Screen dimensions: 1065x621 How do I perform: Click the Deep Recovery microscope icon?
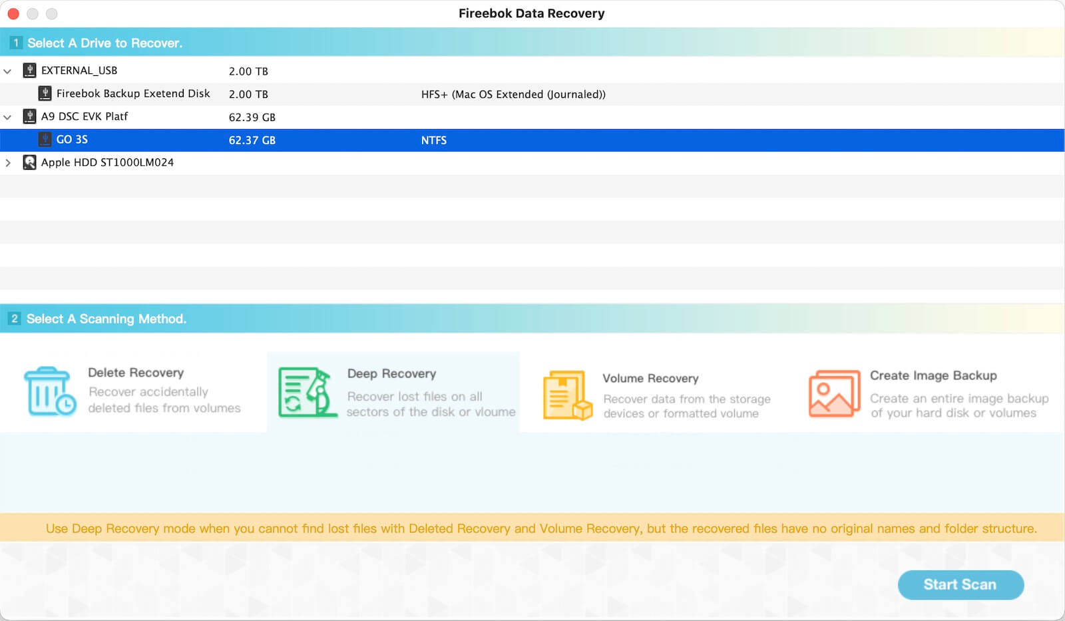coord(307,392)
